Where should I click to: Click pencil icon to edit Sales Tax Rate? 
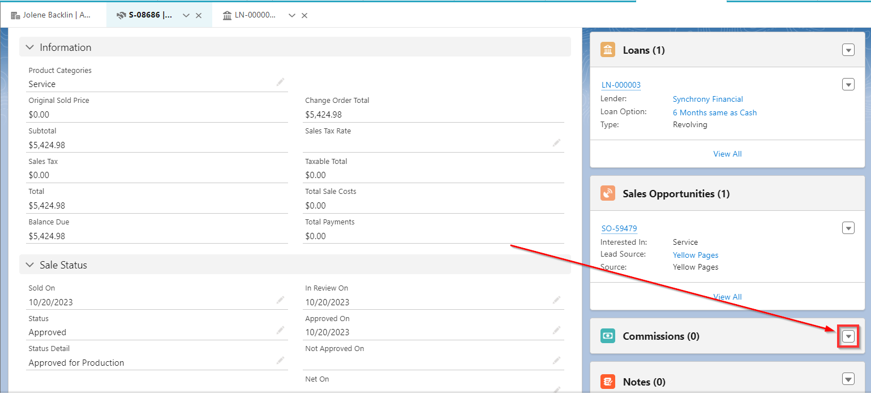click(x=556, y=143)
